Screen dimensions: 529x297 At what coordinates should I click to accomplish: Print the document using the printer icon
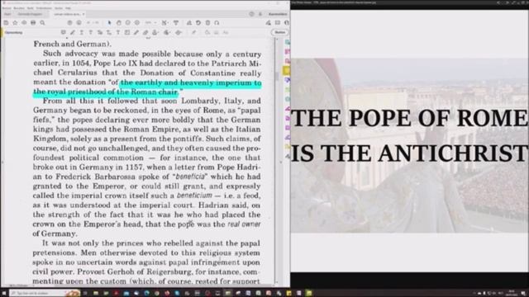33,22
